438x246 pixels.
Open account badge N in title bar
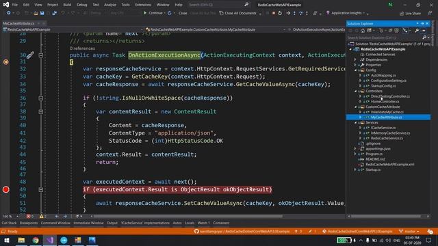point(390,5)
